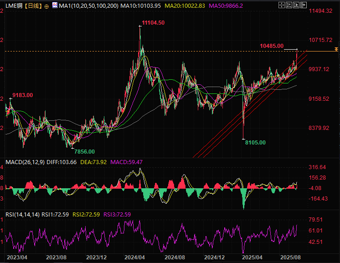Click the expand horizontal axis play icon
Screen dimensions: 340x263
point(296,5)
